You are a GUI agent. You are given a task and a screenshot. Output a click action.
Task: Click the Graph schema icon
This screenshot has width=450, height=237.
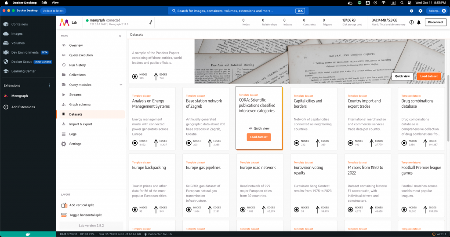(64, 105)
